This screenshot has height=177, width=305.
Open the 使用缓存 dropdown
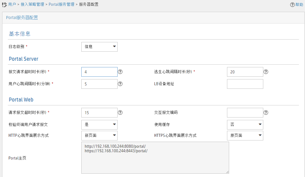point(245,124)
